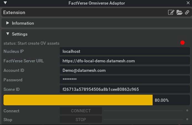Hit the STOP button

81,119
